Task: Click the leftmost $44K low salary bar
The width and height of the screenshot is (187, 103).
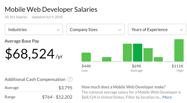Action: pyautogui.click(x=86, y=57)
